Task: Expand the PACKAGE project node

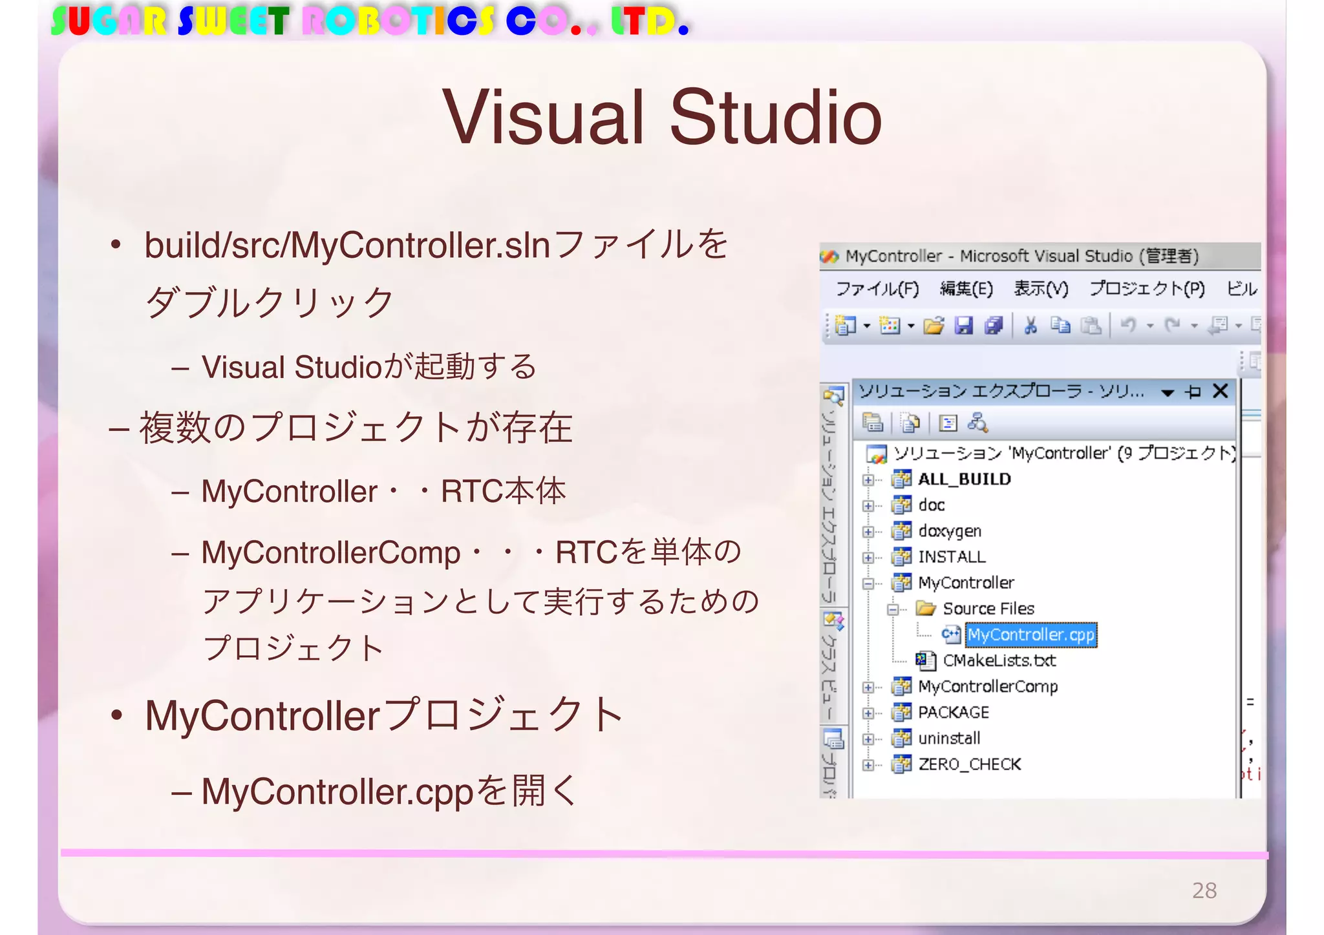Action: coord(868,713)
